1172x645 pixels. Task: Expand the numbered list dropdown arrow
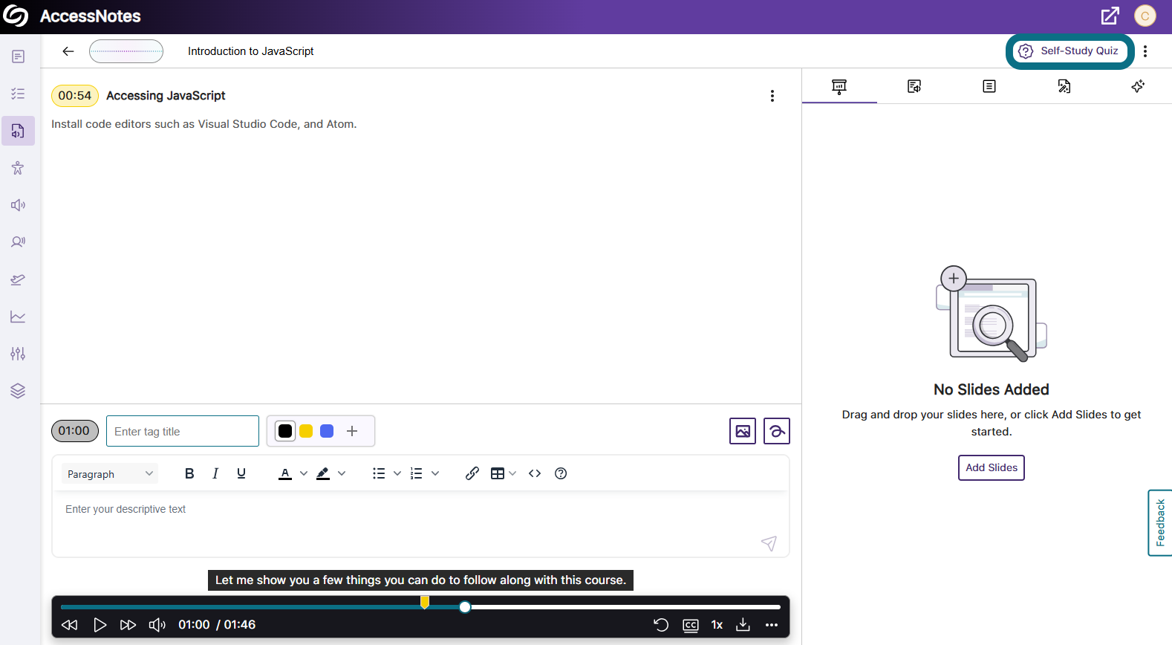point(435,473)
